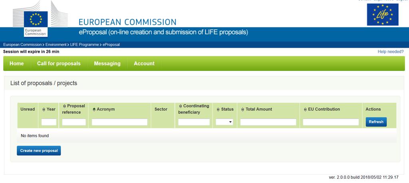This screenshot has width=409, height=183.
Task: Click the LIFE programme logo
Action: pyautogui.click(x=382, y=15)
